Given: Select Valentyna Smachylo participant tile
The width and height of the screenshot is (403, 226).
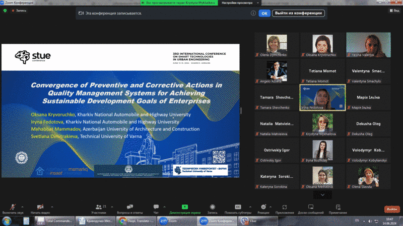Looking at the screenshot, I should [368, 71].
